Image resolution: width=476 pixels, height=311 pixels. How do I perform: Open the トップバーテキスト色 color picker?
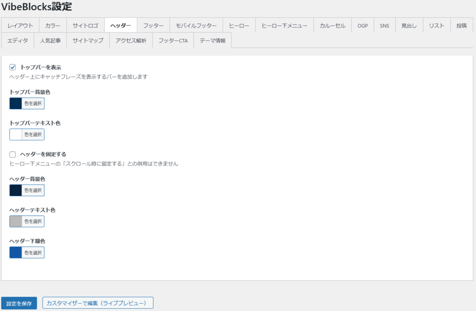coord(27,135)
